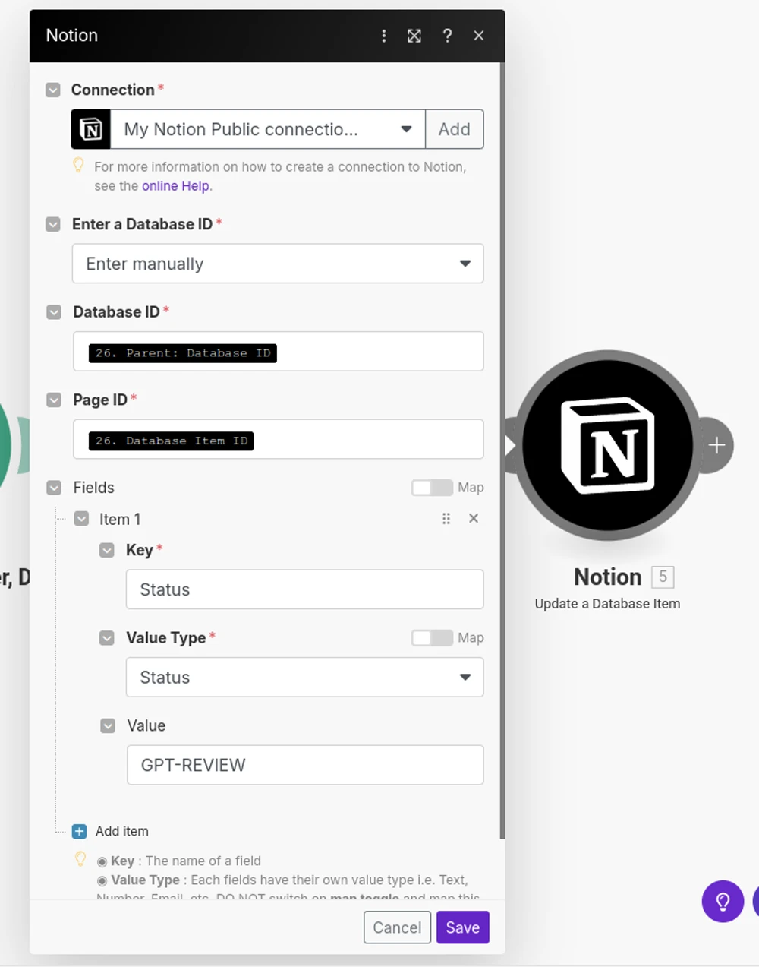
Task: Click the Page ID input field
Action: 278,439
